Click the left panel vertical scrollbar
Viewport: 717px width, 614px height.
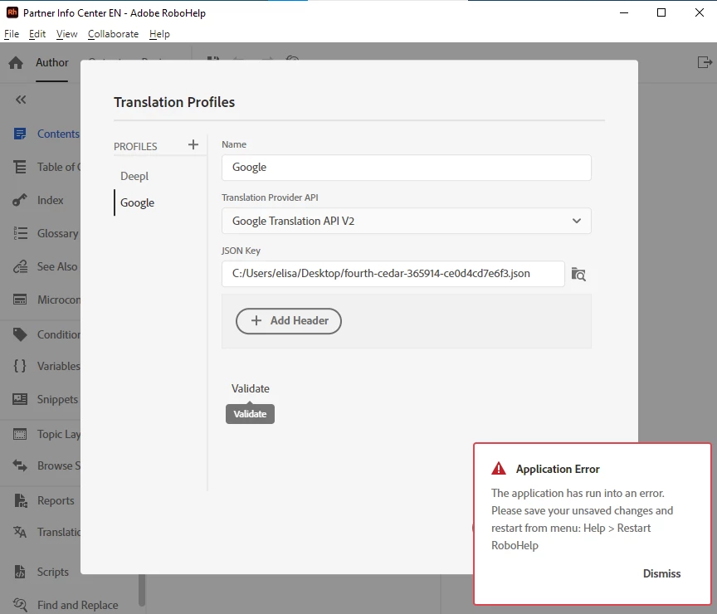point(142,590)
